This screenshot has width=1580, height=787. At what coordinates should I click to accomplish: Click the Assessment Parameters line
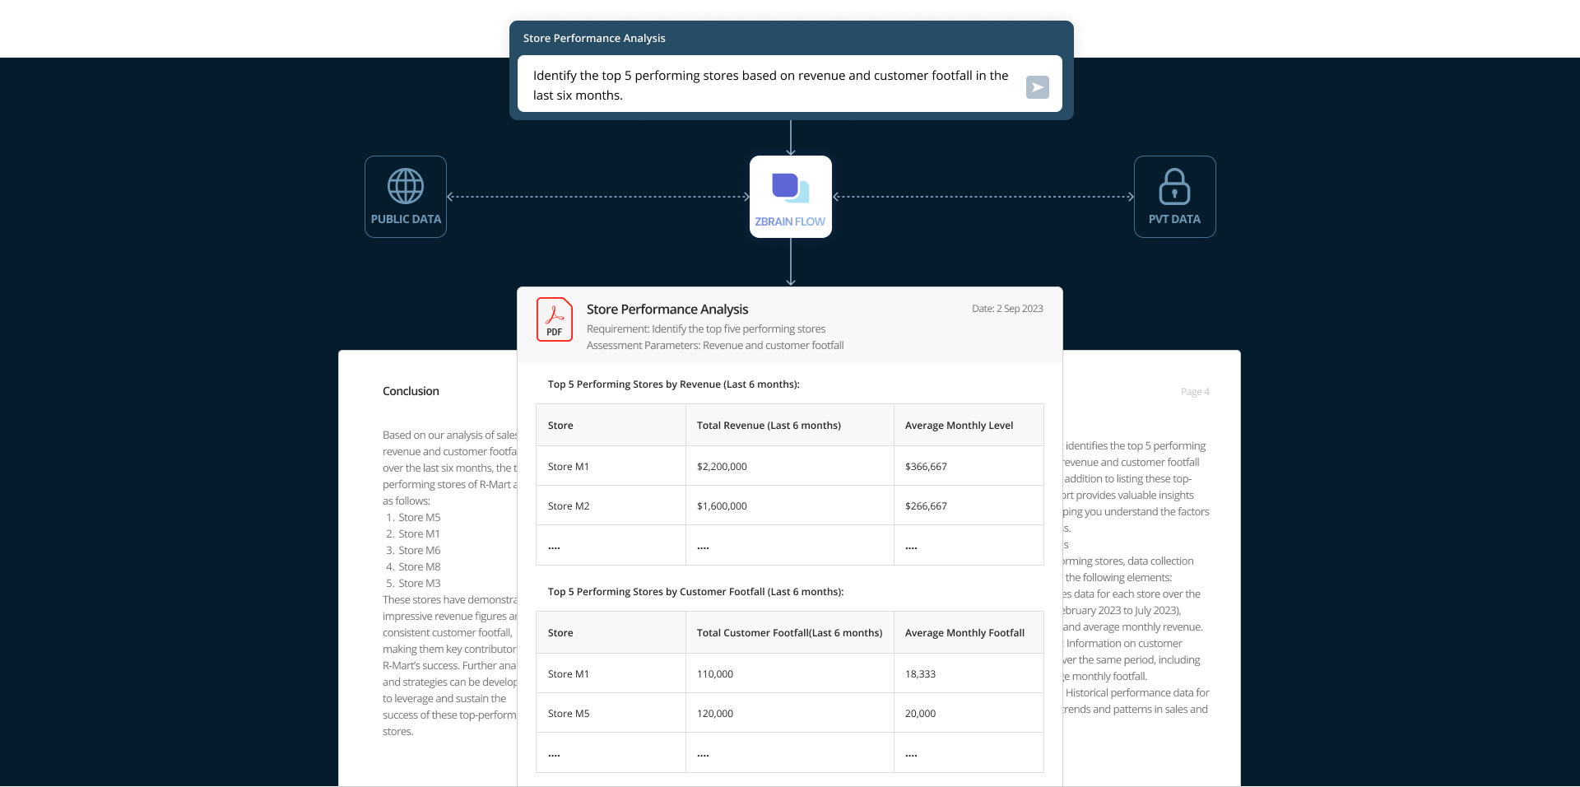(x=715, y=345)
